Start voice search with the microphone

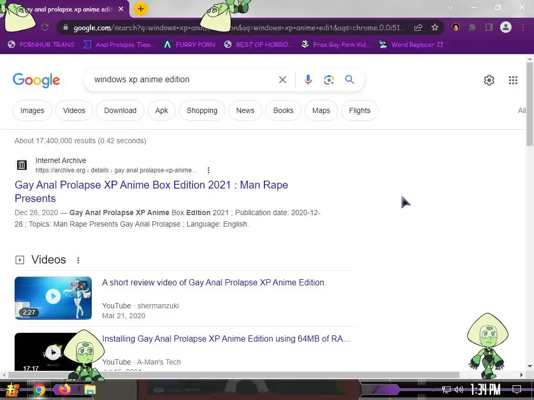308,80
